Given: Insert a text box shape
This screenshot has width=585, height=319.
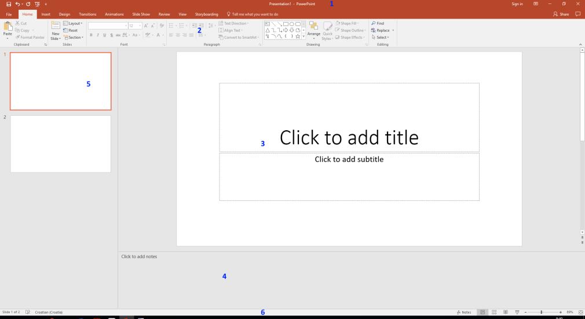Looking at the screenshot, I should [x=268, y=24].
